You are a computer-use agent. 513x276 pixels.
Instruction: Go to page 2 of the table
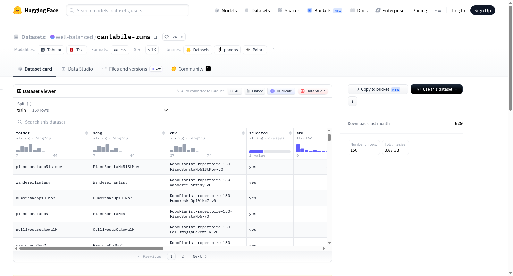[183, 256]
